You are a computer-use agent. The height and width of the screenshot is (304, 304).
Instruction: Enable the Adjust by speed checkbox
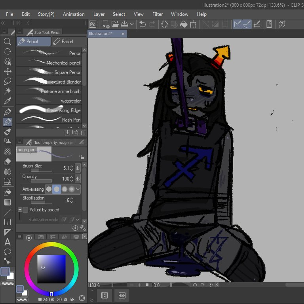click(x=25, y=210)
